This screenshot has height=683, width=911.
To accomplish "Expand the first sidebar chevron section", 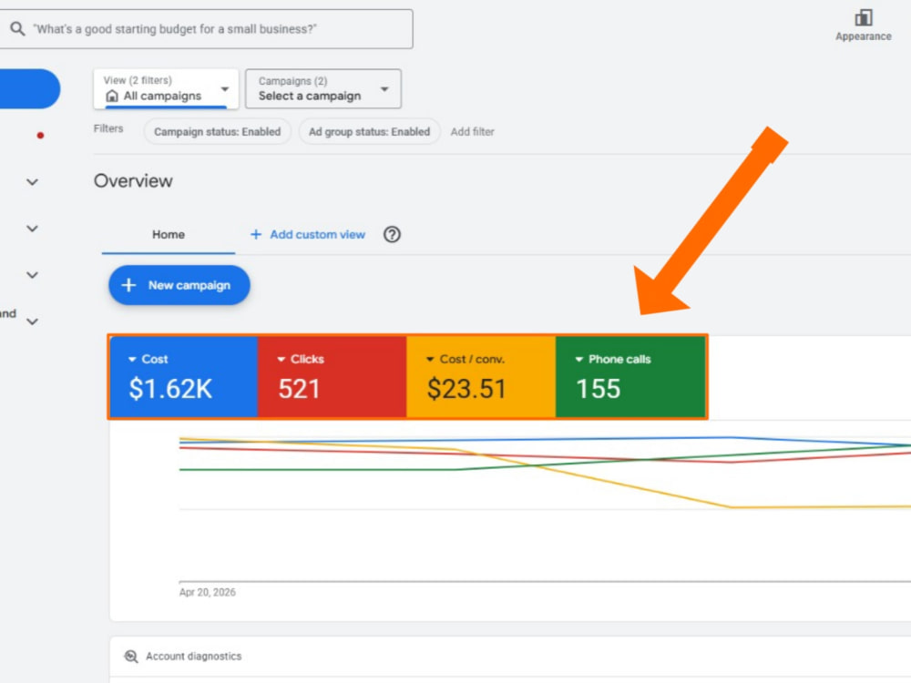I will coord(33,182).
